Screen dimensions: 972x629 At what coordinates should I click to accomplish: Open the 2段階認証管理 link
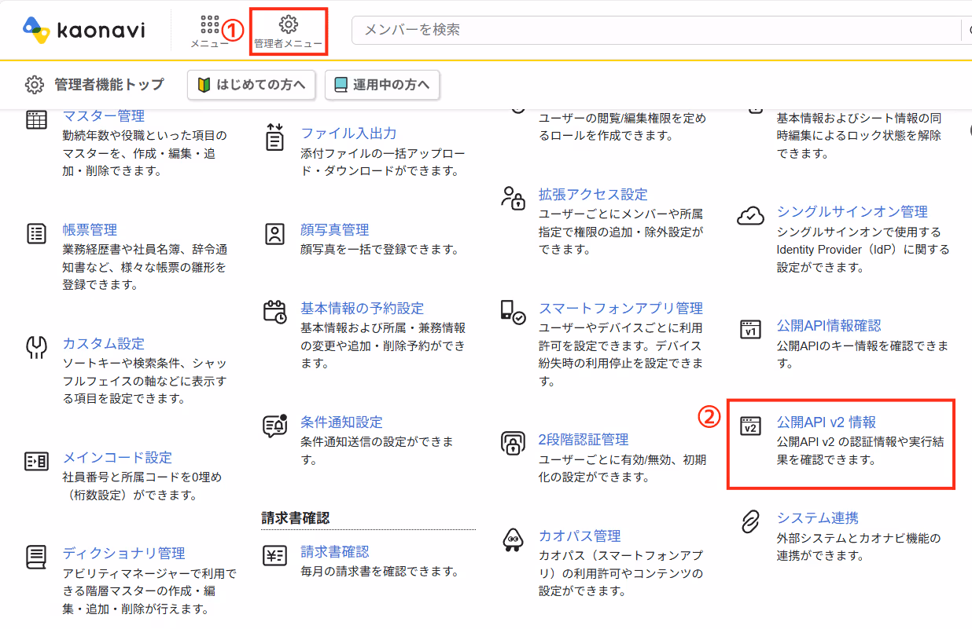584,440
